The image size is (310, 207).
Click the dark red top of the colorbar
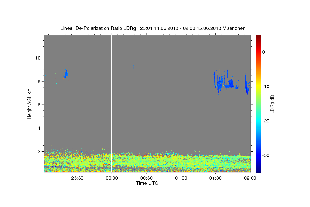258,37
